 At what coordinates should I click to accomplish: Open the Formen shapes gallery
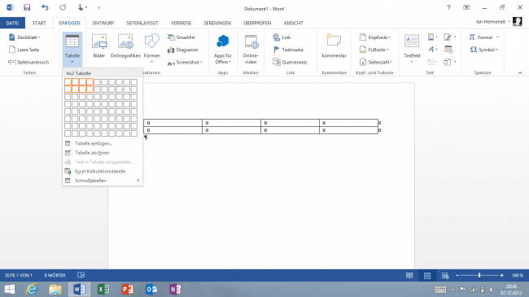tap(152, 48)
